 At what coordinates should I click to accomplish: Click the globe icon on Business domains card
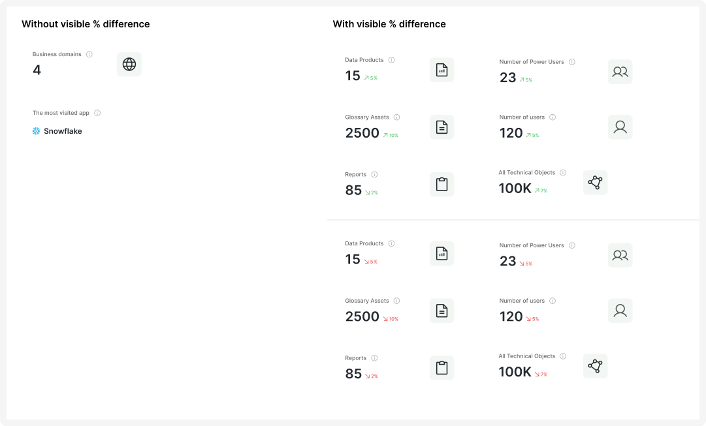129,64
